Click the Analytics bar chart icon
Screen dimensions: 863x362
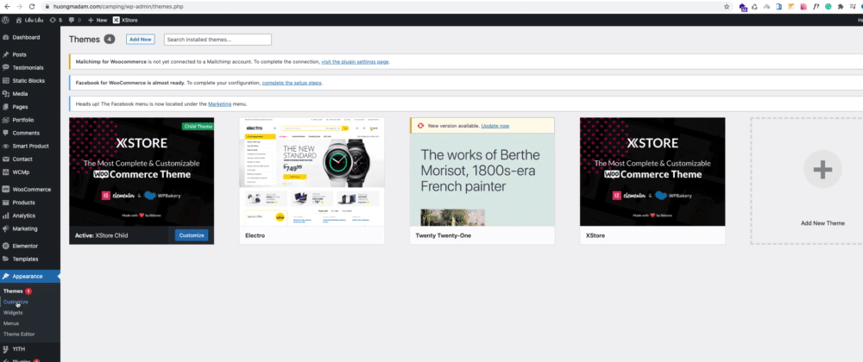[5, 215]
